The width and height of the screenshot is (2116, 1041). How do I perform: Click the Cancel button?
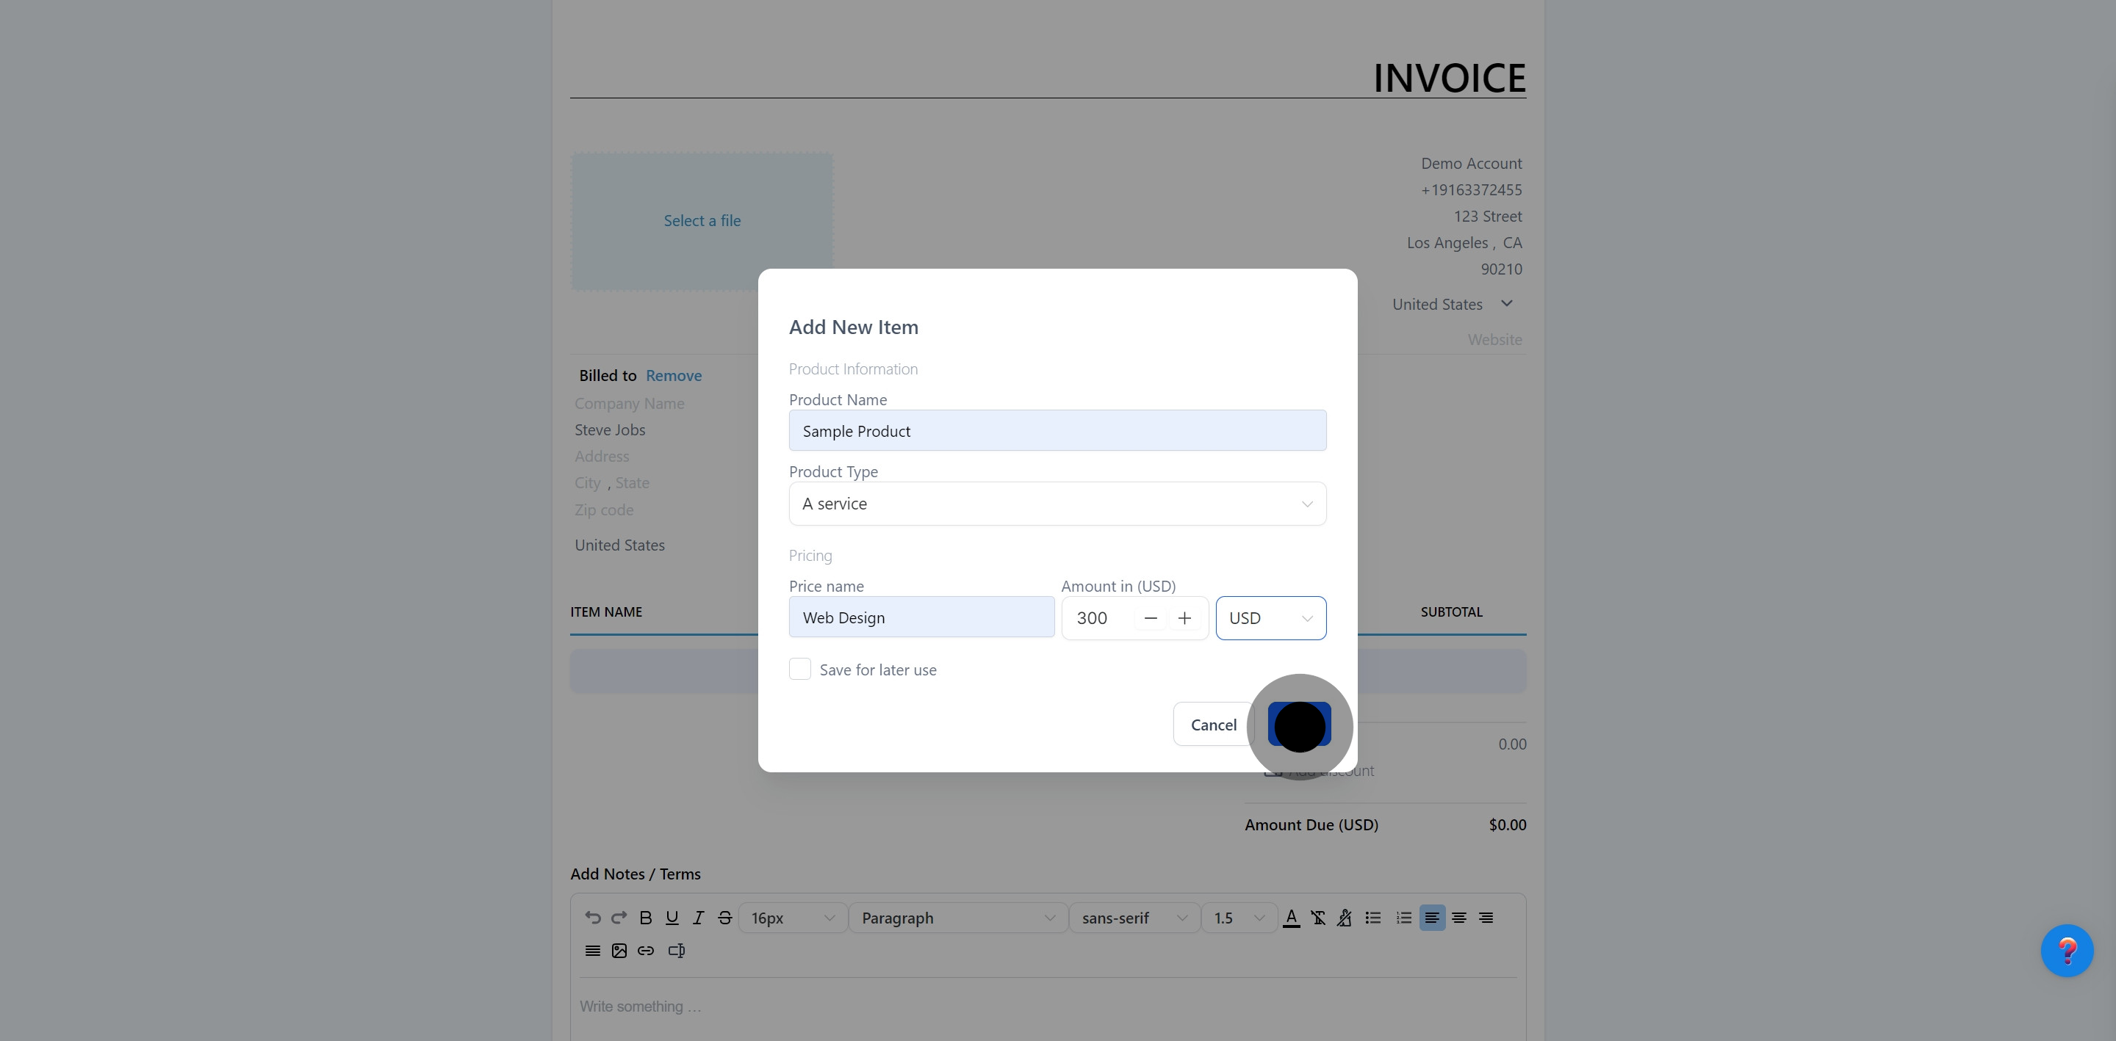coord(1212,725)
